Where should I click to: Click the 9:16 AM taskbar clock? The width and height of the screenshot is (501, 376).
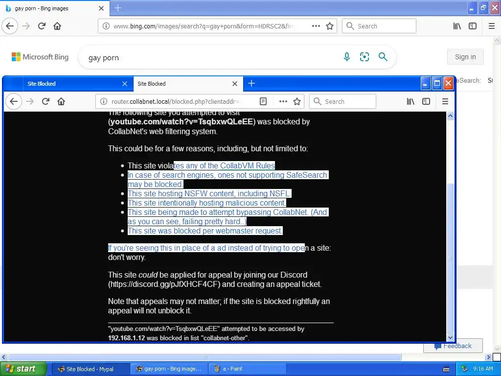(x=483, y=369)
